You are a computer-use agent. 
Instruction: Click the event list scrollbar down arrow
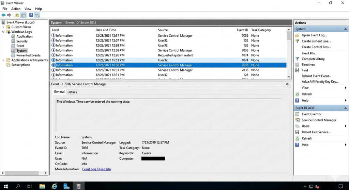click(289, 76)
